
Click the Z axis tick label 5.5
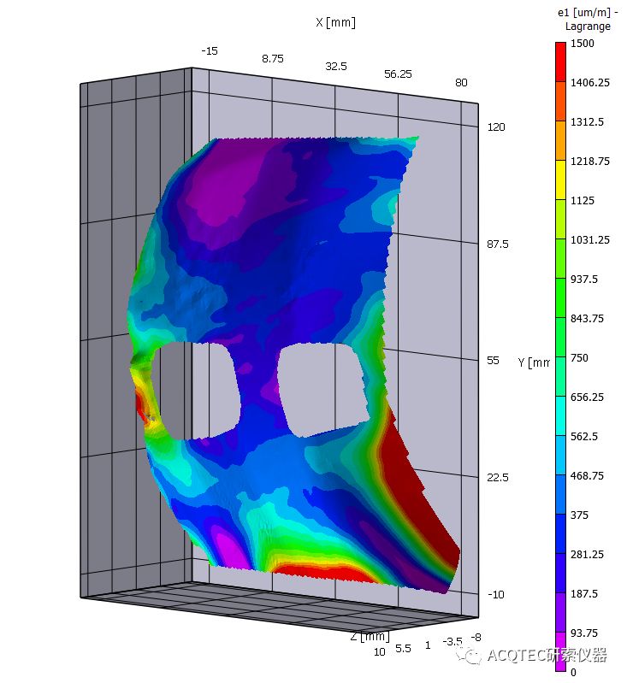403,648
